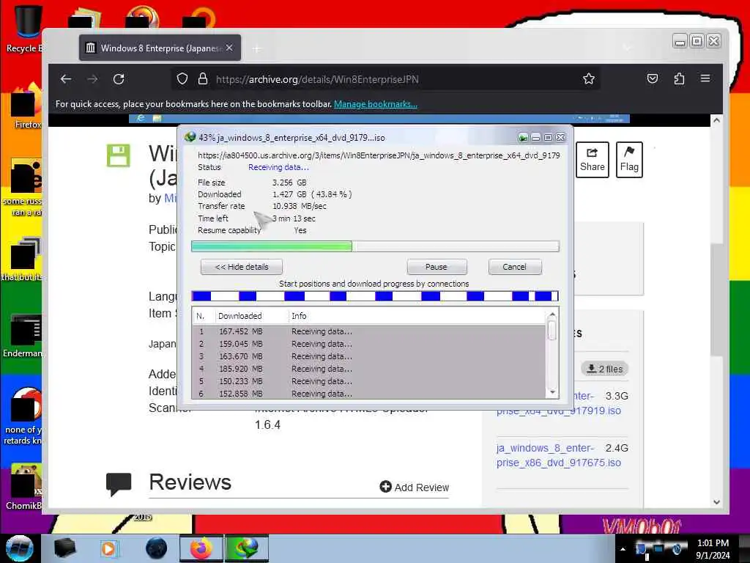Select connection row 1 with 167.452 MB
The height and width of the screenshot is (563, 750).
click(x=368, y=331)
